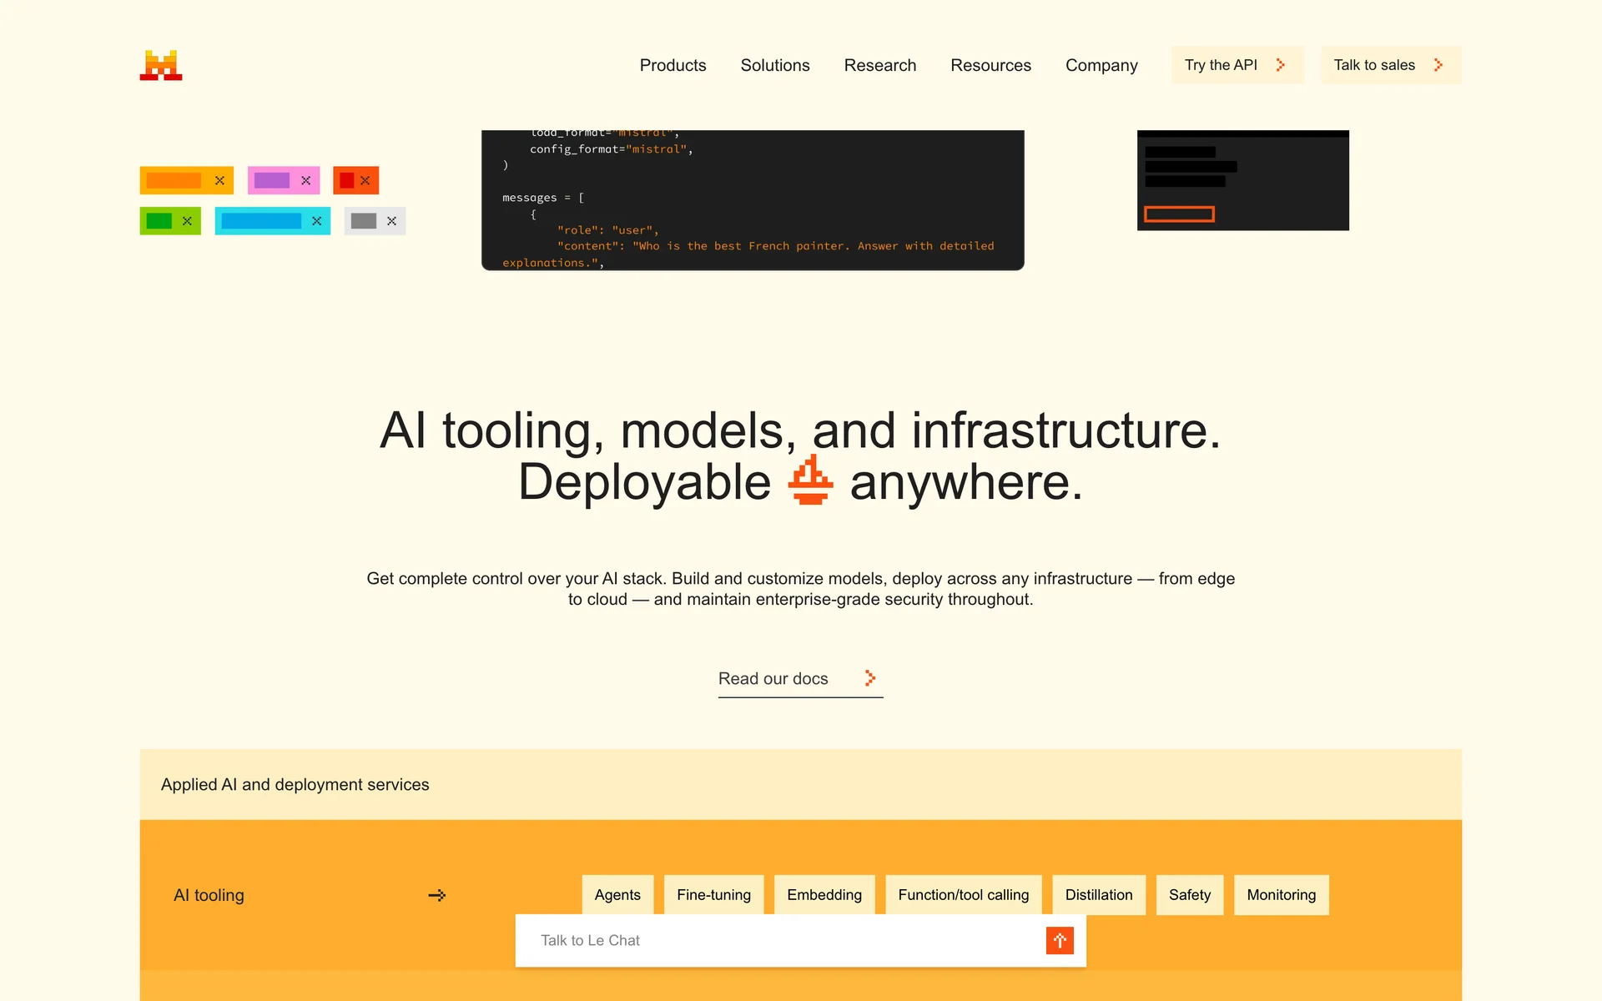Remove the orange tag with its X
The width and height of the screenshot is (1602, 1001).
point(219,180)
